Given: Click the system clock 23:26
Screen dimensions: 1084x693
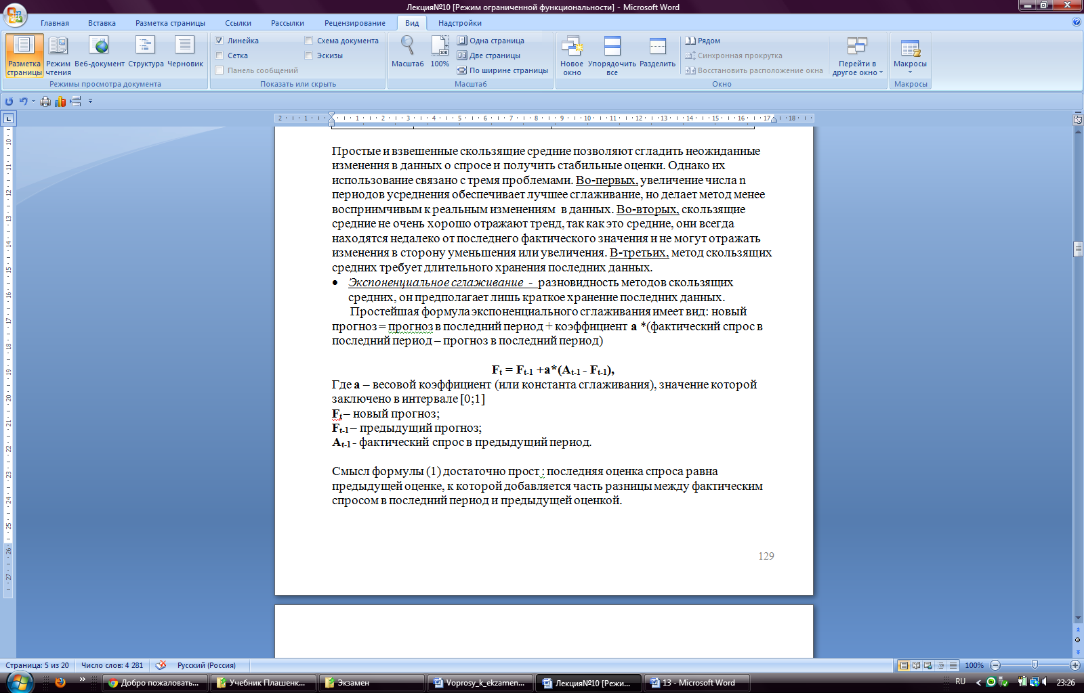Looking at the screenshot, I should click(x=1066, y=682).
